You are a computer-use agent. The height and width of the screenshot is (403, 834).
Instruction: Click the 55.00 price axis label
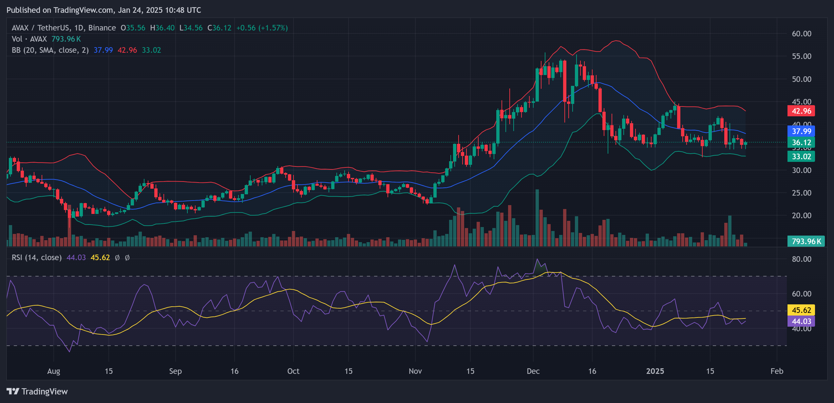[x=802, y=56]
